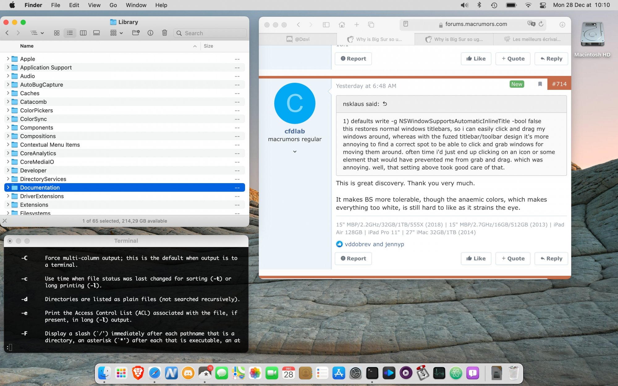618x386 pixels.
Task: Click the Finder icon in the Dock
Action: tap(104, 373)
